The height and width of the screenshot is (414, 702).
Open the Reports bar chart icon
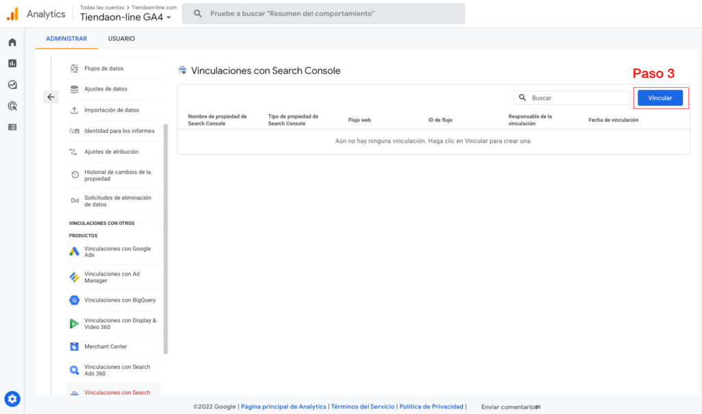coord(12,64)
